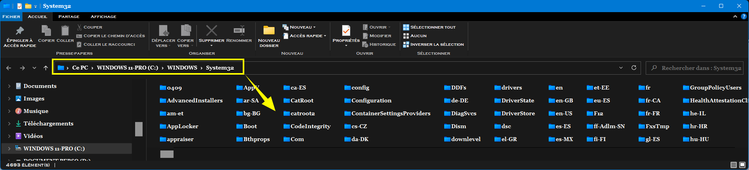Image resolution: width=749 pixels, height=170 pixels.
Task: Create a new folder with Nouveau dossier
Action: click(x=269, y=31)
